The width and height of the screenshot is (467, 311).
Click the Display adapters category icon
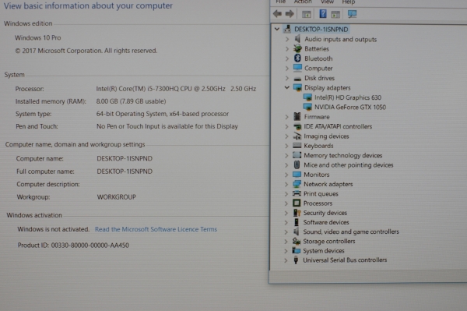pyautogui.click(x=297, y=87)
